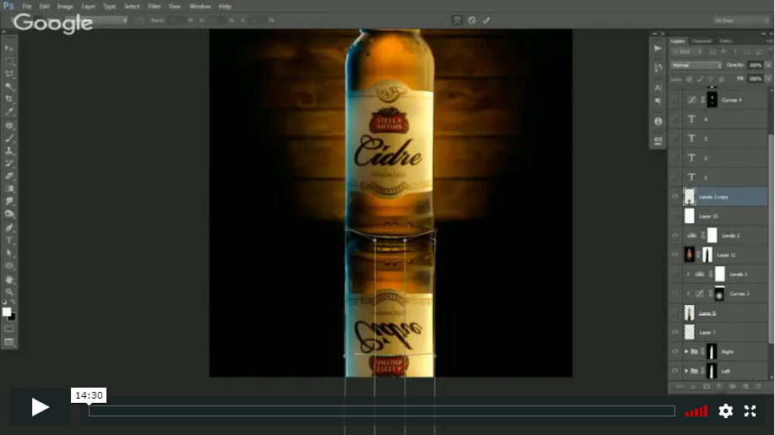Select the Path Selection tool

tap(9, 253)
